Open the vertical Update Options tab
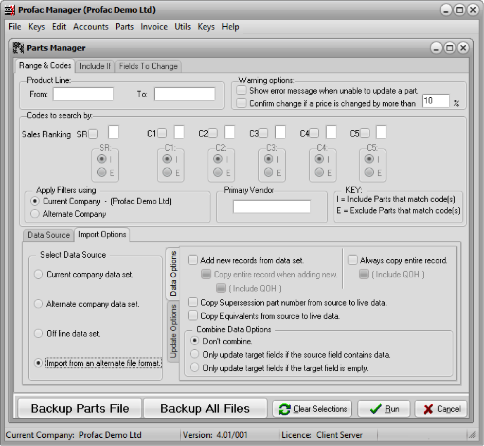 click(173, 331)
